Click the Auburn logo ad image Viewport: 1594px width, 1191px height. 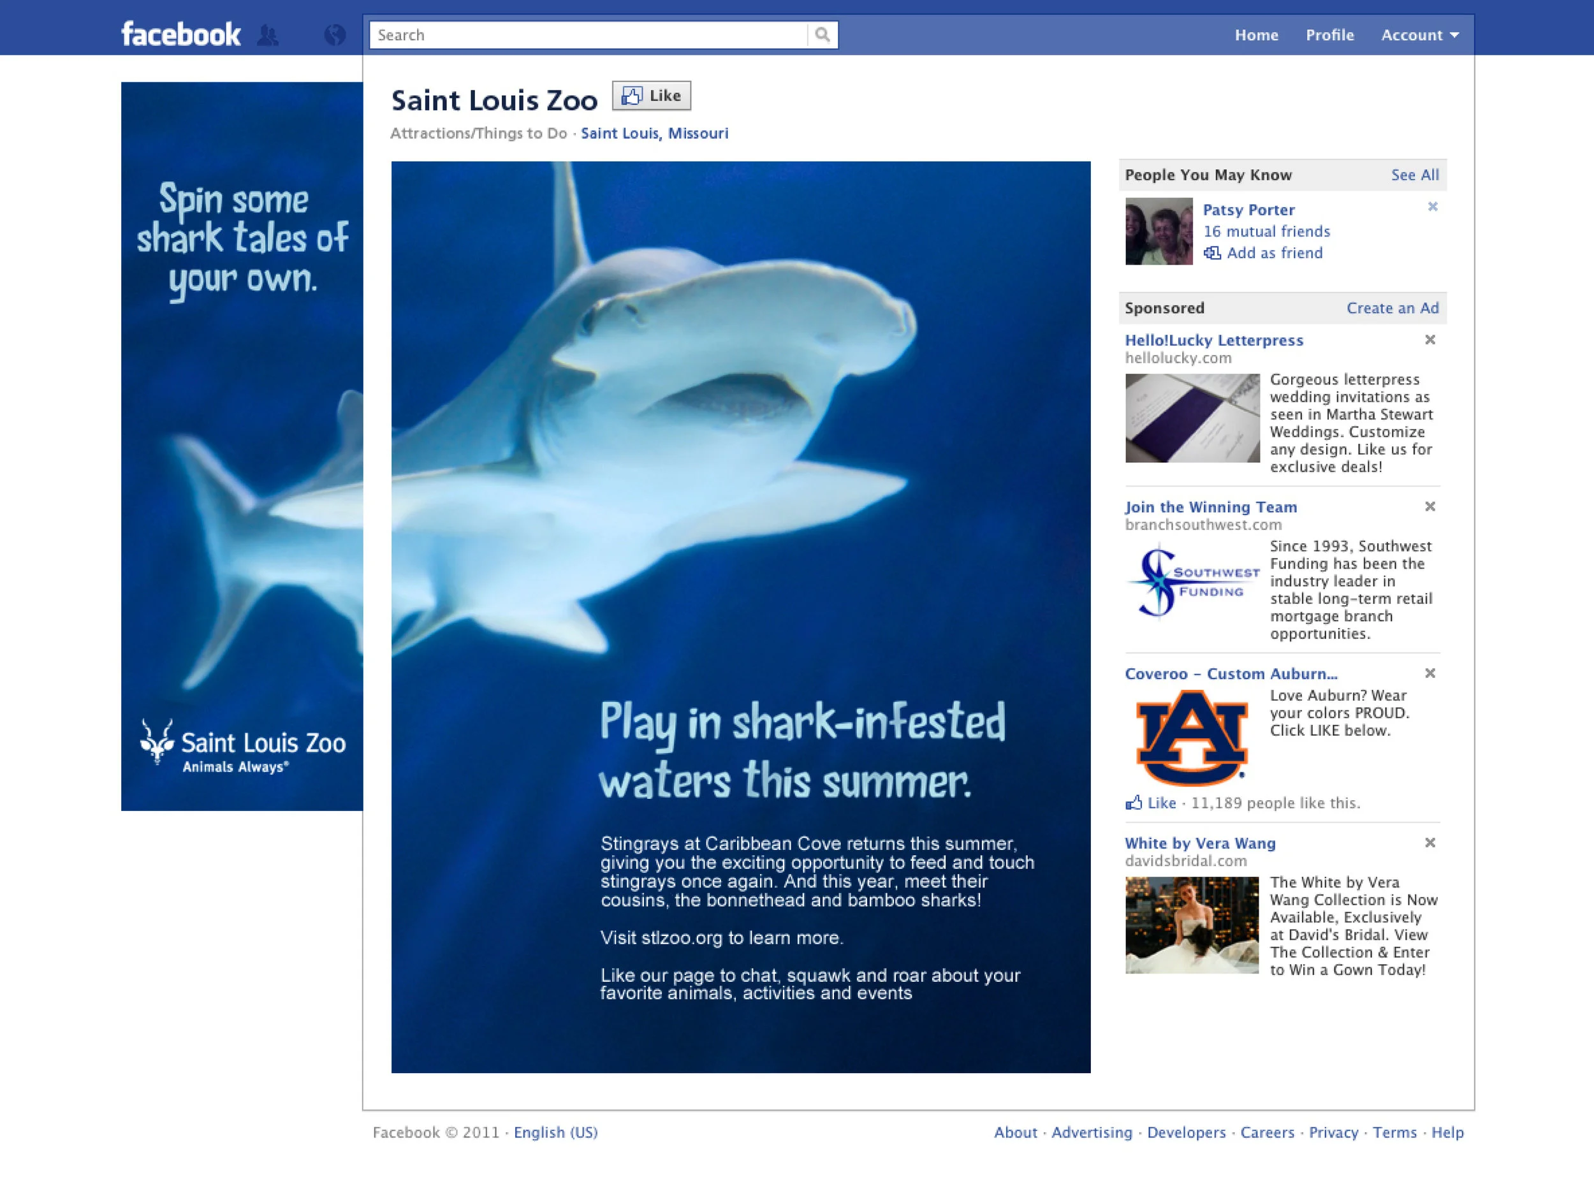point(1191,736)
